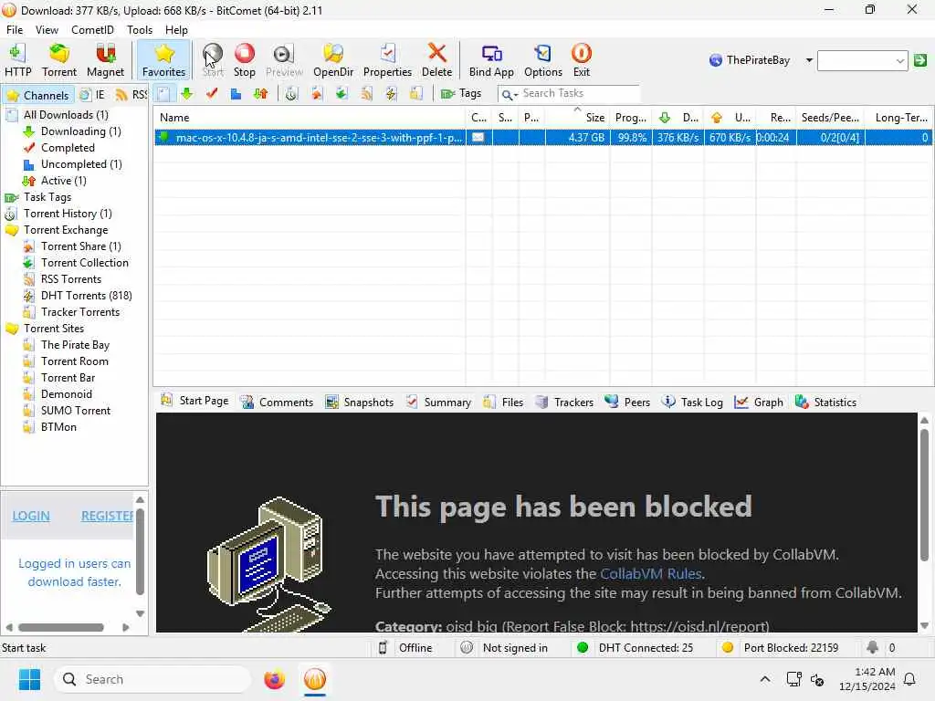Open the Help menu
Viewport: 935px width, 701px height.
pos(176,30)
